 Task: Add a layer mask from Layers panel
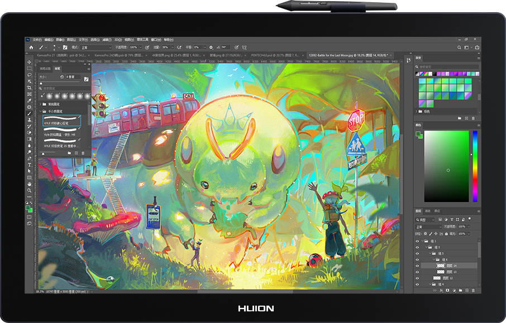pos(447,291)
